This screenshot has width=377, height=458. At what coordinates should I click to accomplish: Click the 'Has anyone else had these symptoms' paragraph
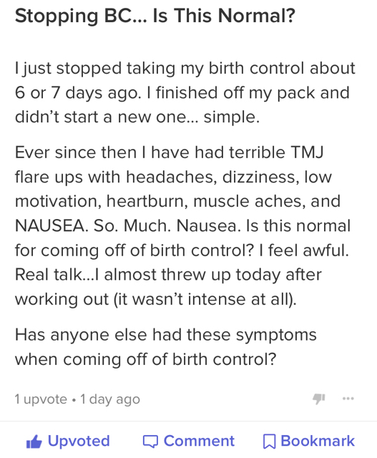[x=165, y=347]
